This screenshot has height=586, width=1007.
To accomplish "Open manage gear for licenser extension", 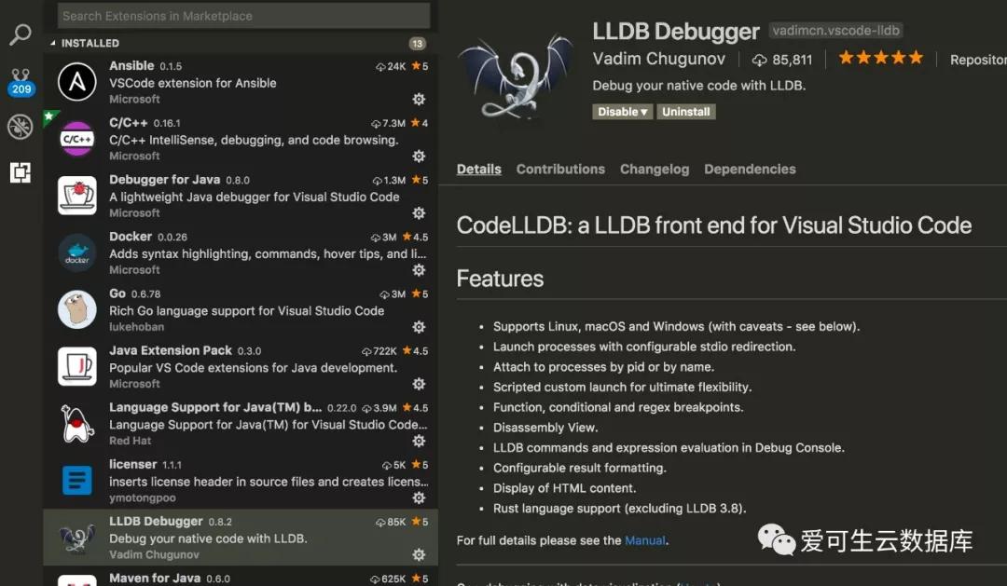I will 419,497.
